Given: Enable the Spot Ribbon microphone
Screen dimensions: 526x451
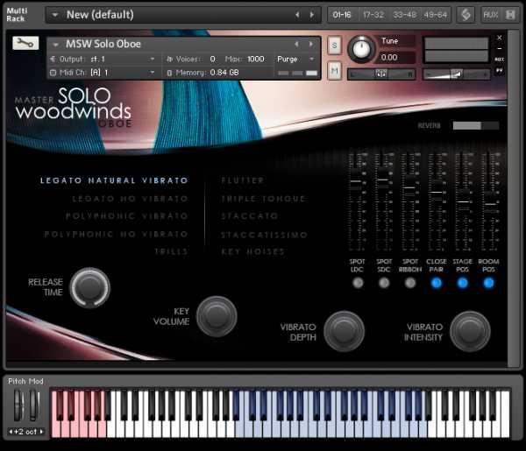Looking at the screenshot, I should (410, 283).
